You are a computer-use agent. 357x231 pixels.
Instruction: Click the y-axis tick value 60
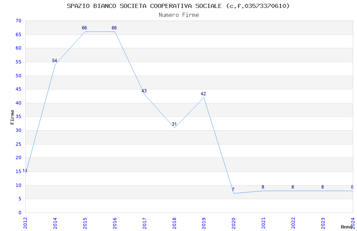tap(18, 48)
